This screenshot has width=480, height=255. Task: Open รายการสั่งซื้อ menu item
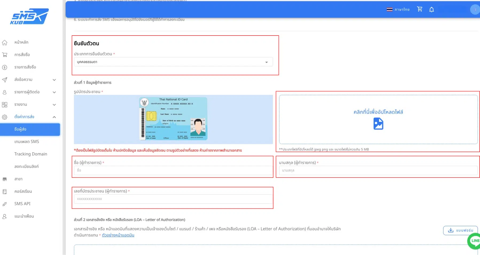tap(25, 67)
